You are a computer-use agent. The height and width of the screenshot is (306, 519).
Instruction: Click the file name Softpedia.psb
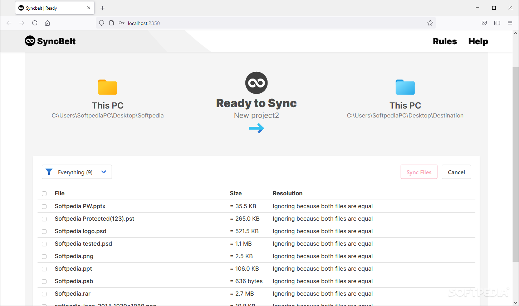click(x=74, y=281)
